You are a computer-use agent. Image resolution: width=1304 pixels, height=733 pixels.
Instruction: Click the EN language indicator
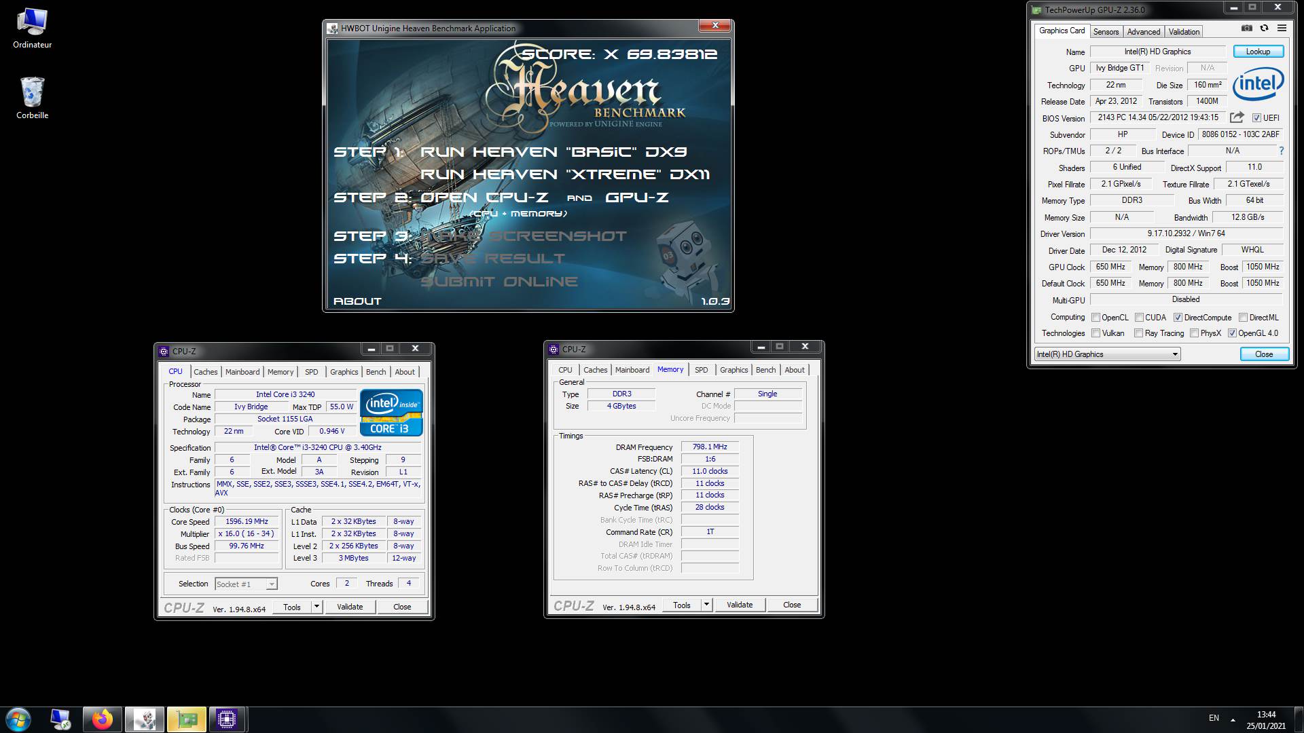click(x=1214, y=718)
